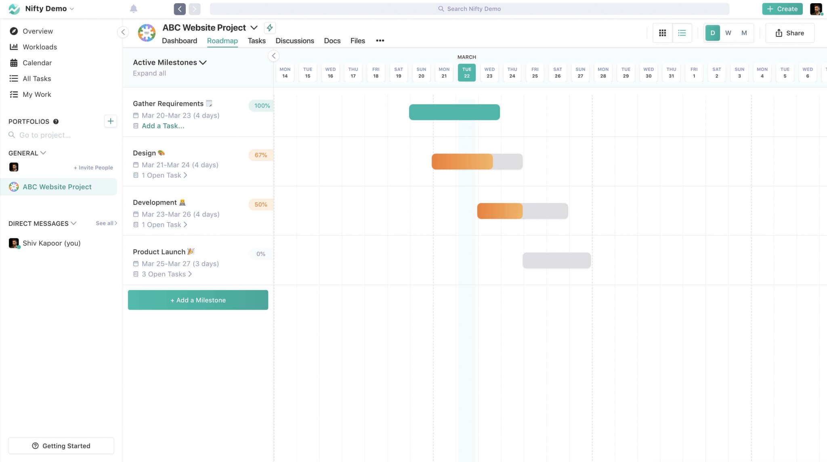Screen dimensions: 827x462
Task: Open notifications via the bell icon
Action: (x=134, y=8)
